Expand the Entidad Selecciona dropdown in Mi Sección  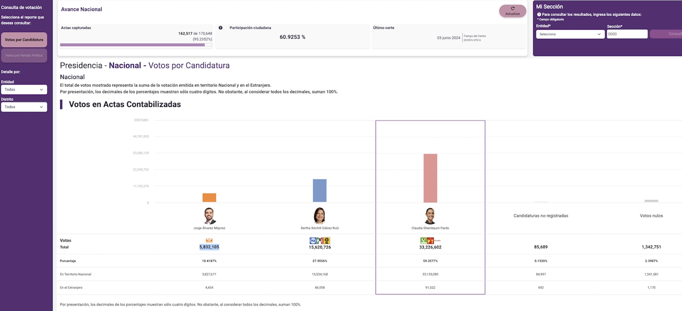click(x=570, y=34)
